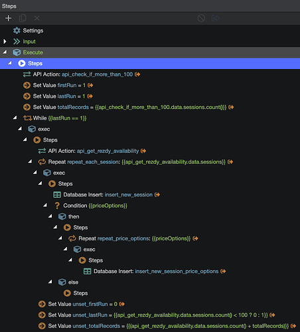This screenshot has width=300, height=332.
Task: Collapse the Execute node triangle
Action: (x=5, y=52)
